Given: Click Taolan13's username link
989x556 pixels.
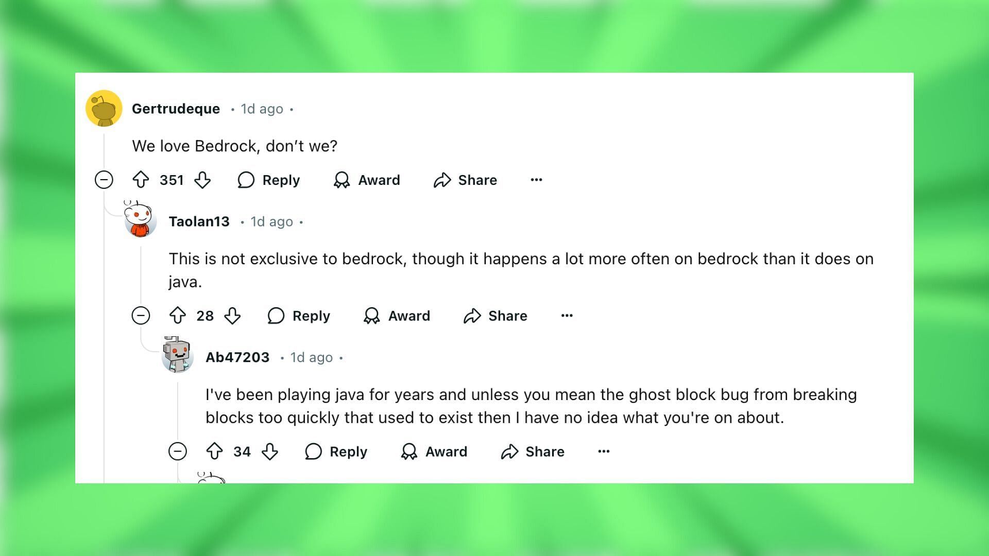Looking at the screenshot, I should pyautogui.click(x=199, y=221).
